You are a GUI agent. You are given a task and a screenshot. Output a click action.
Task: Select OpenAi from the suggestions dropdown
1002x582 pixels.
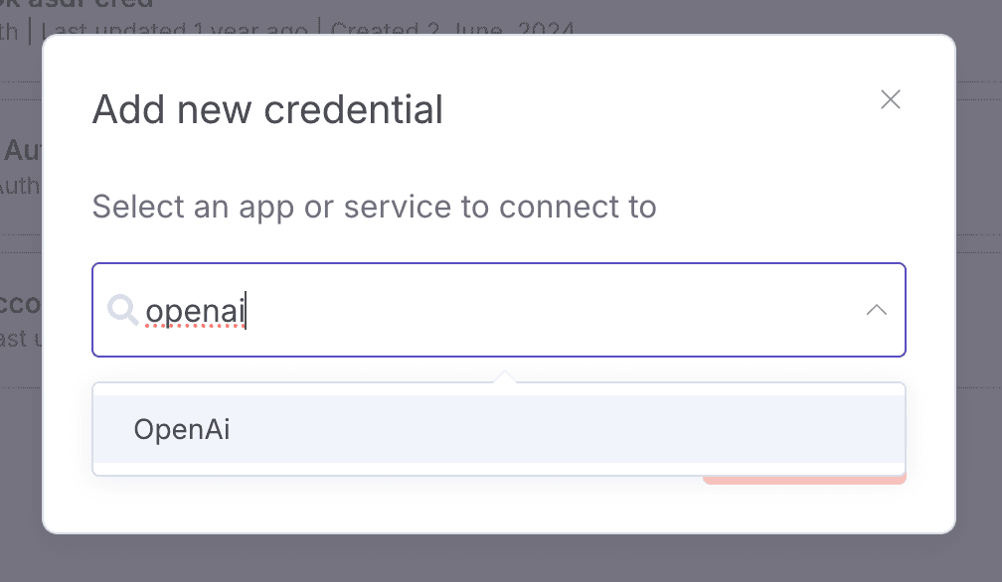click(182, 429)
